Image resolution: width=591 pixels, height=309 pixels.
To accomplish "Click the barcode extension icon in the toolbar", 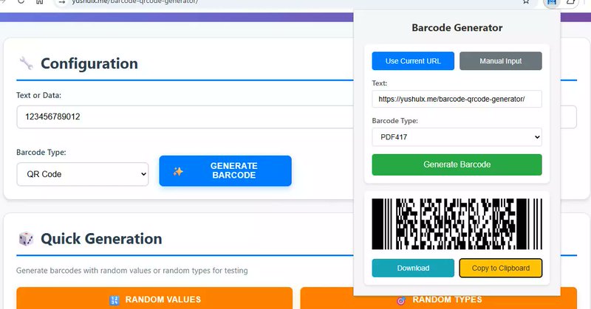I will pos(550,2).
